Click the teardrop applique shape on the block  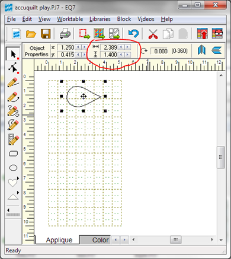pos(84,97)
